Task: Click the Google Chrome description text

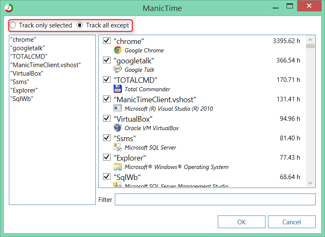Action: (x=144, y=50)
